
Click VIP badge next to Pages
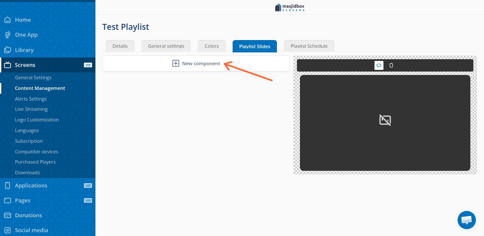pyautogui.click(x=88, y=201)
